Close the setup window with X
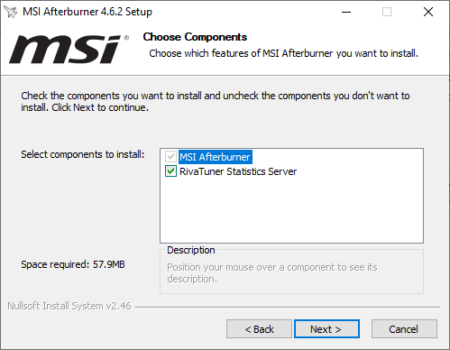450x350 pixels. [x=428, y=12]
